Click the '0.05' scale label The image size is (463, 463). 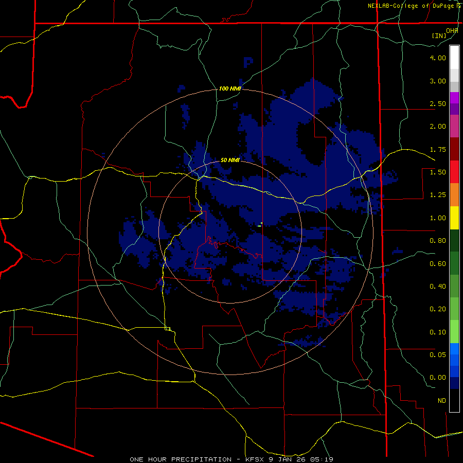pos(438,354)
